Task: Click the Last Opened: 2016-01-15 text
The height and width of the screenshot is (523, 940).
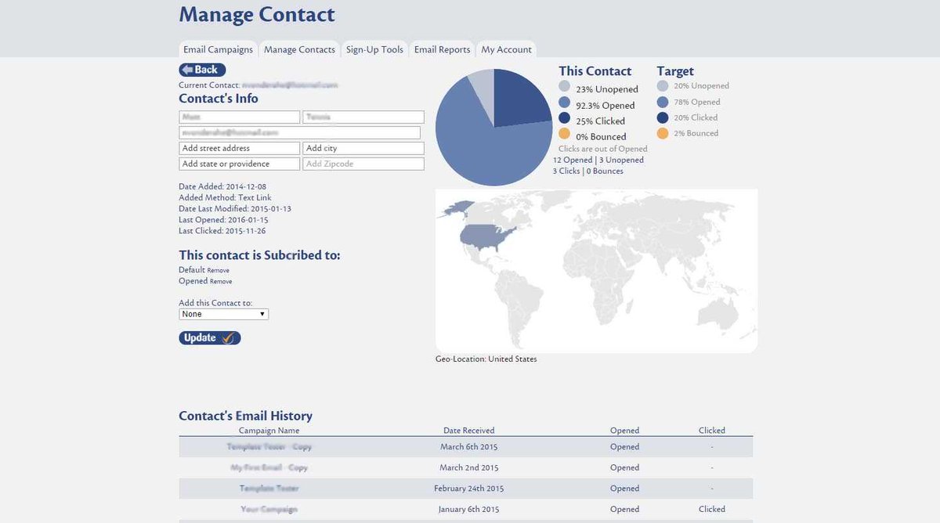Action: [223, 220]
